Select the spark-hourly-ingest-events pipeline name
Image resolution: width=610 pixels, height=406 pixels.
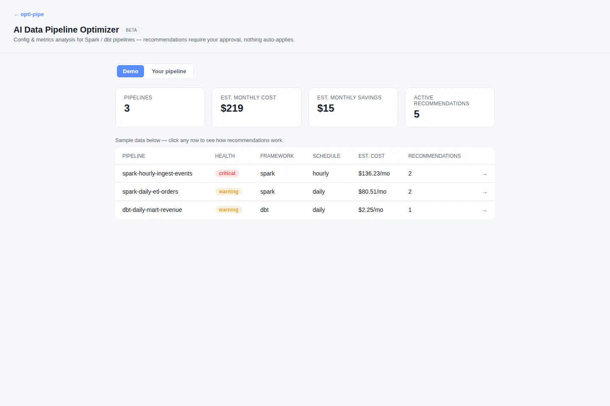pos(157,173)
